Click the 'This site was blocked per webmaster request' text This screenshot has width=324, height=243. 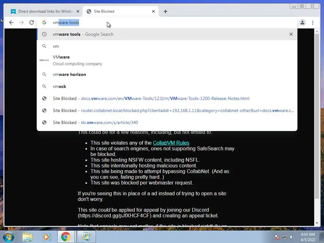142,183
